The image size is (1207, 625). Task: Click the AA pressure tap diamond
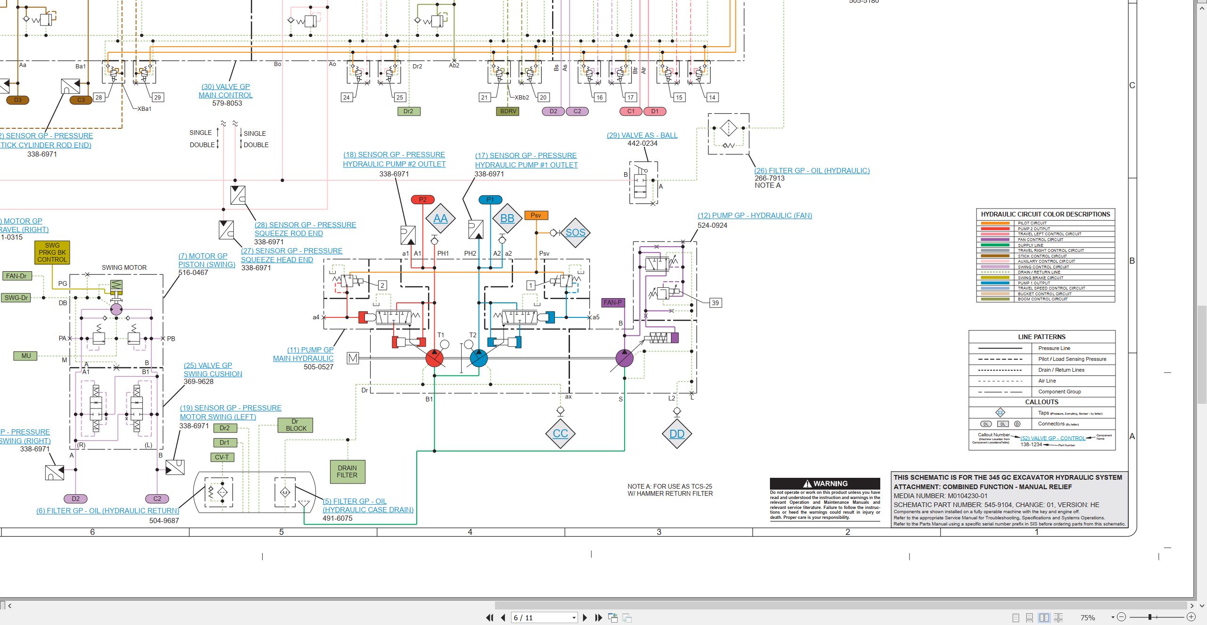pyautogui.click(x=440, y=219)
